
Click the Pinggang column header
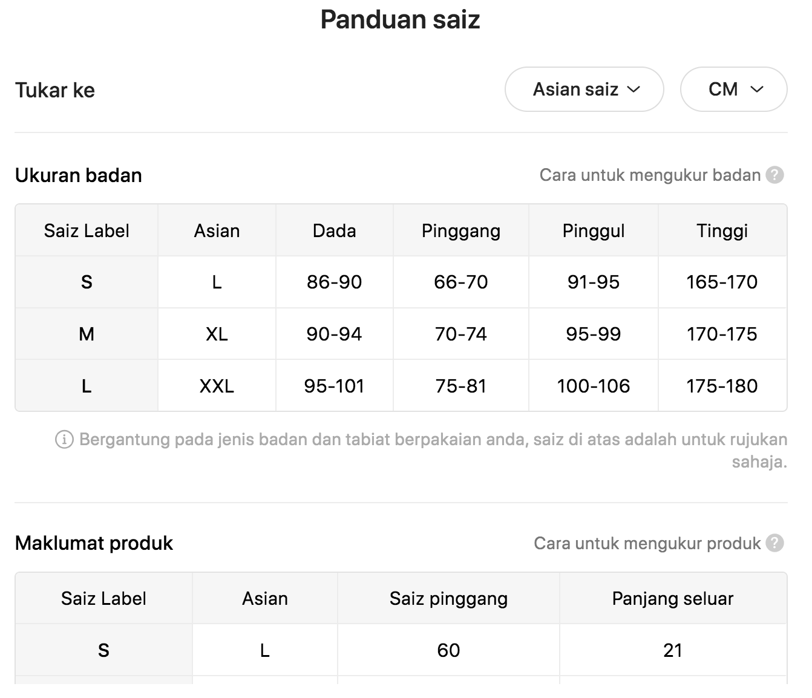click(461, 230)
